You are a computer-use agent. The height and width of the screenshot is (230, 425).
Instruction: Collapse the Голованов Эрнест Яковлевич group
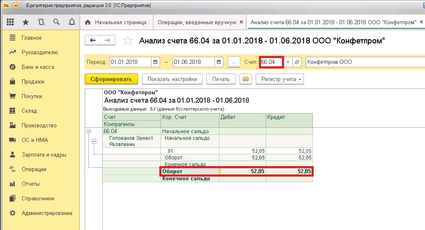point(94,142)
